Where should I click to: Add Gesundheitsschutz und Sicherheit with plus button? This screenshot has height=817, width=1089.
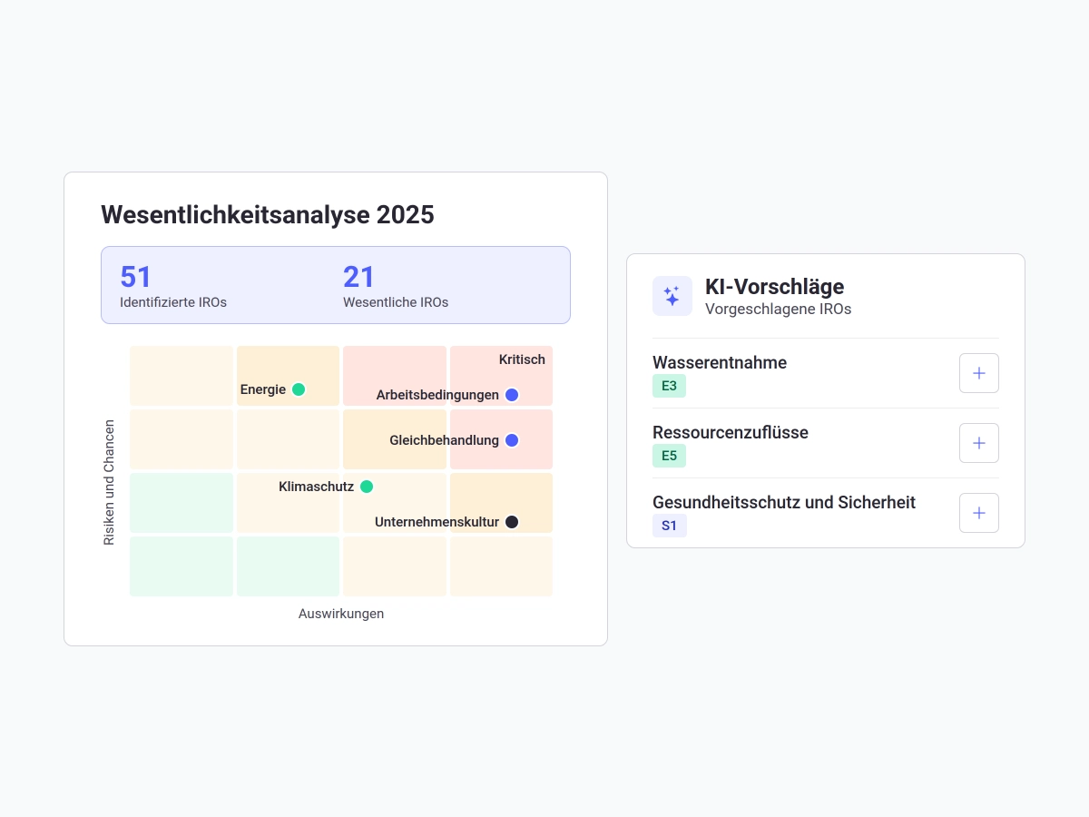[979, 513]
